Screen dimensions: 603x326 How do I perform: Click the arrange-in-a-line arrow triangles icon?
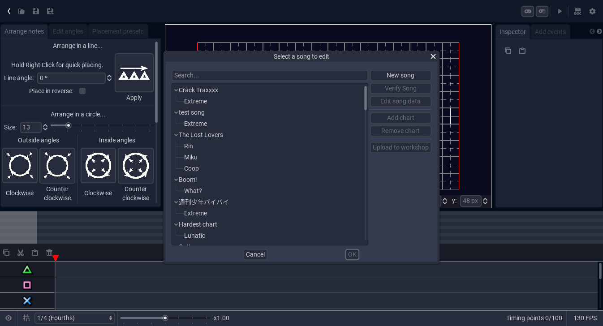[134, 73]
